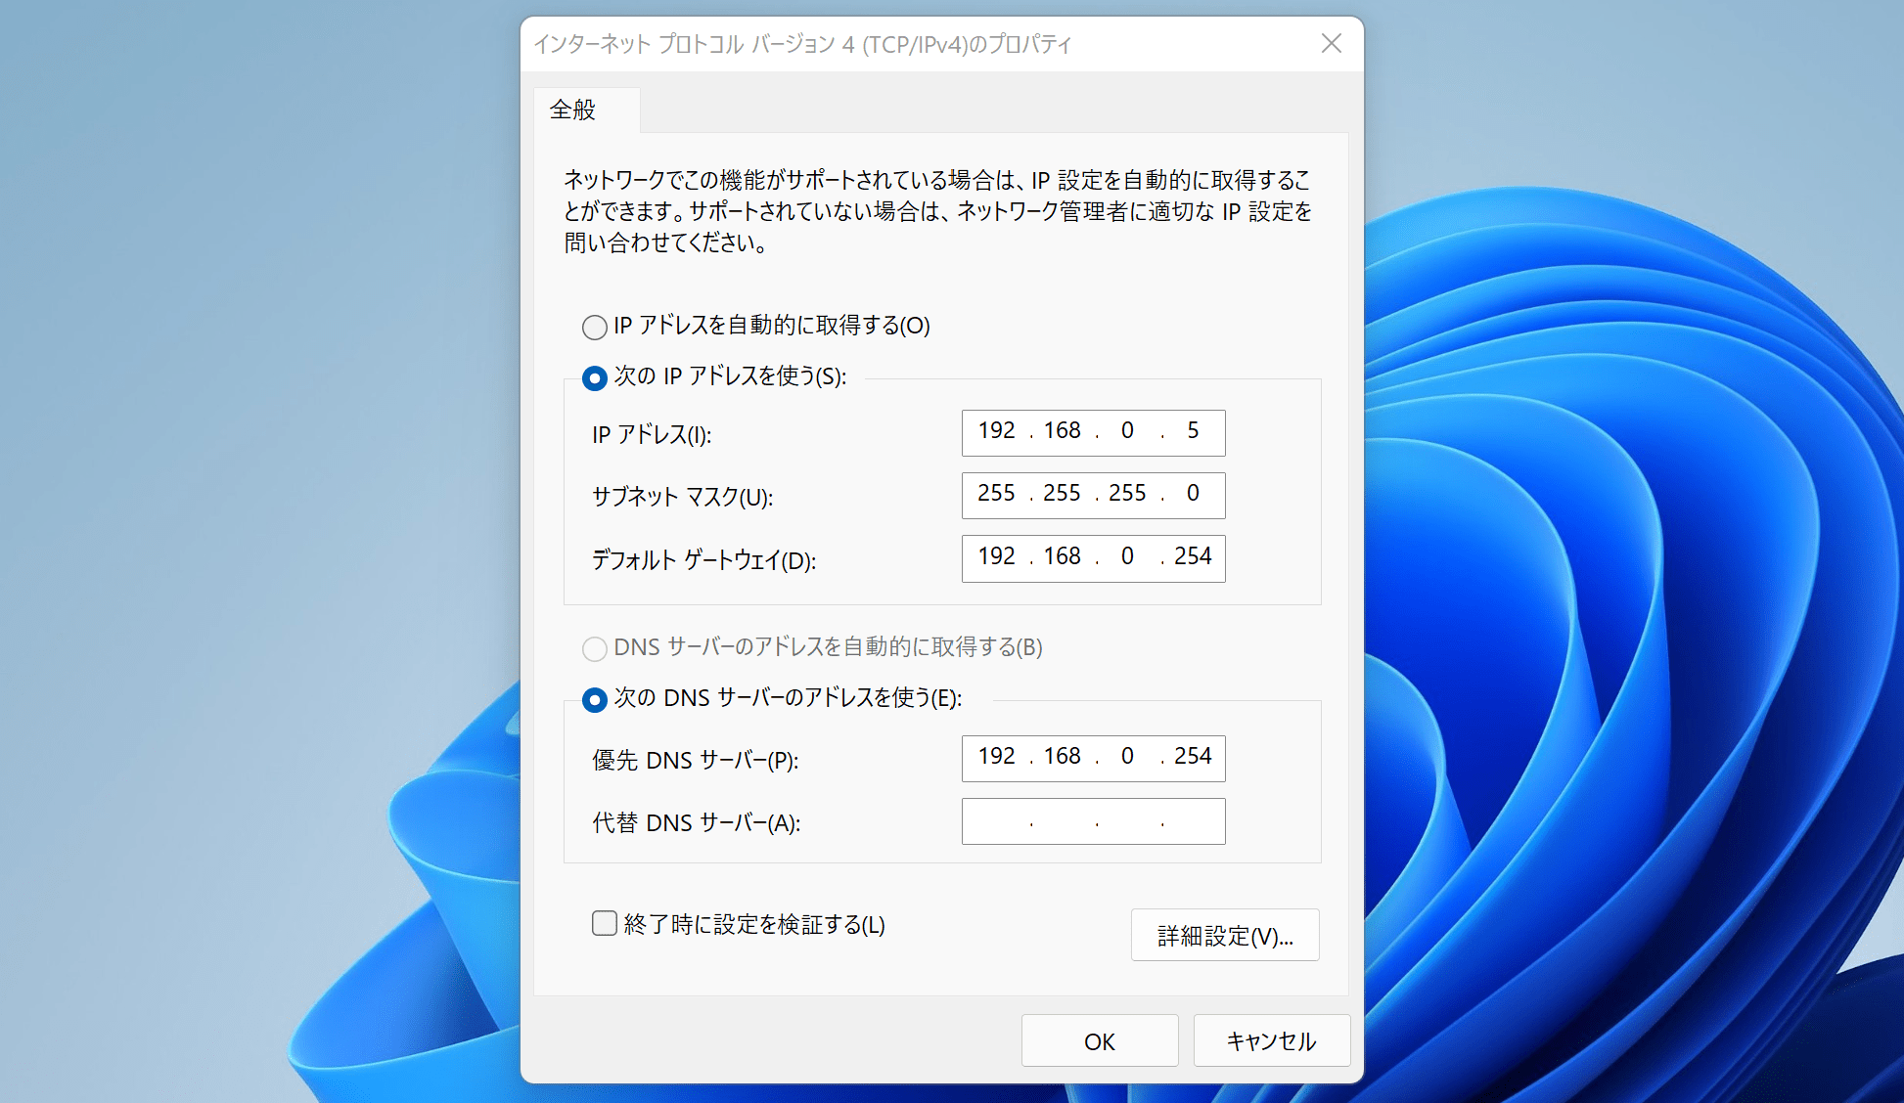Click subnet mask first octet 255
The image size is (1904, 1103).
click(996, 494)
